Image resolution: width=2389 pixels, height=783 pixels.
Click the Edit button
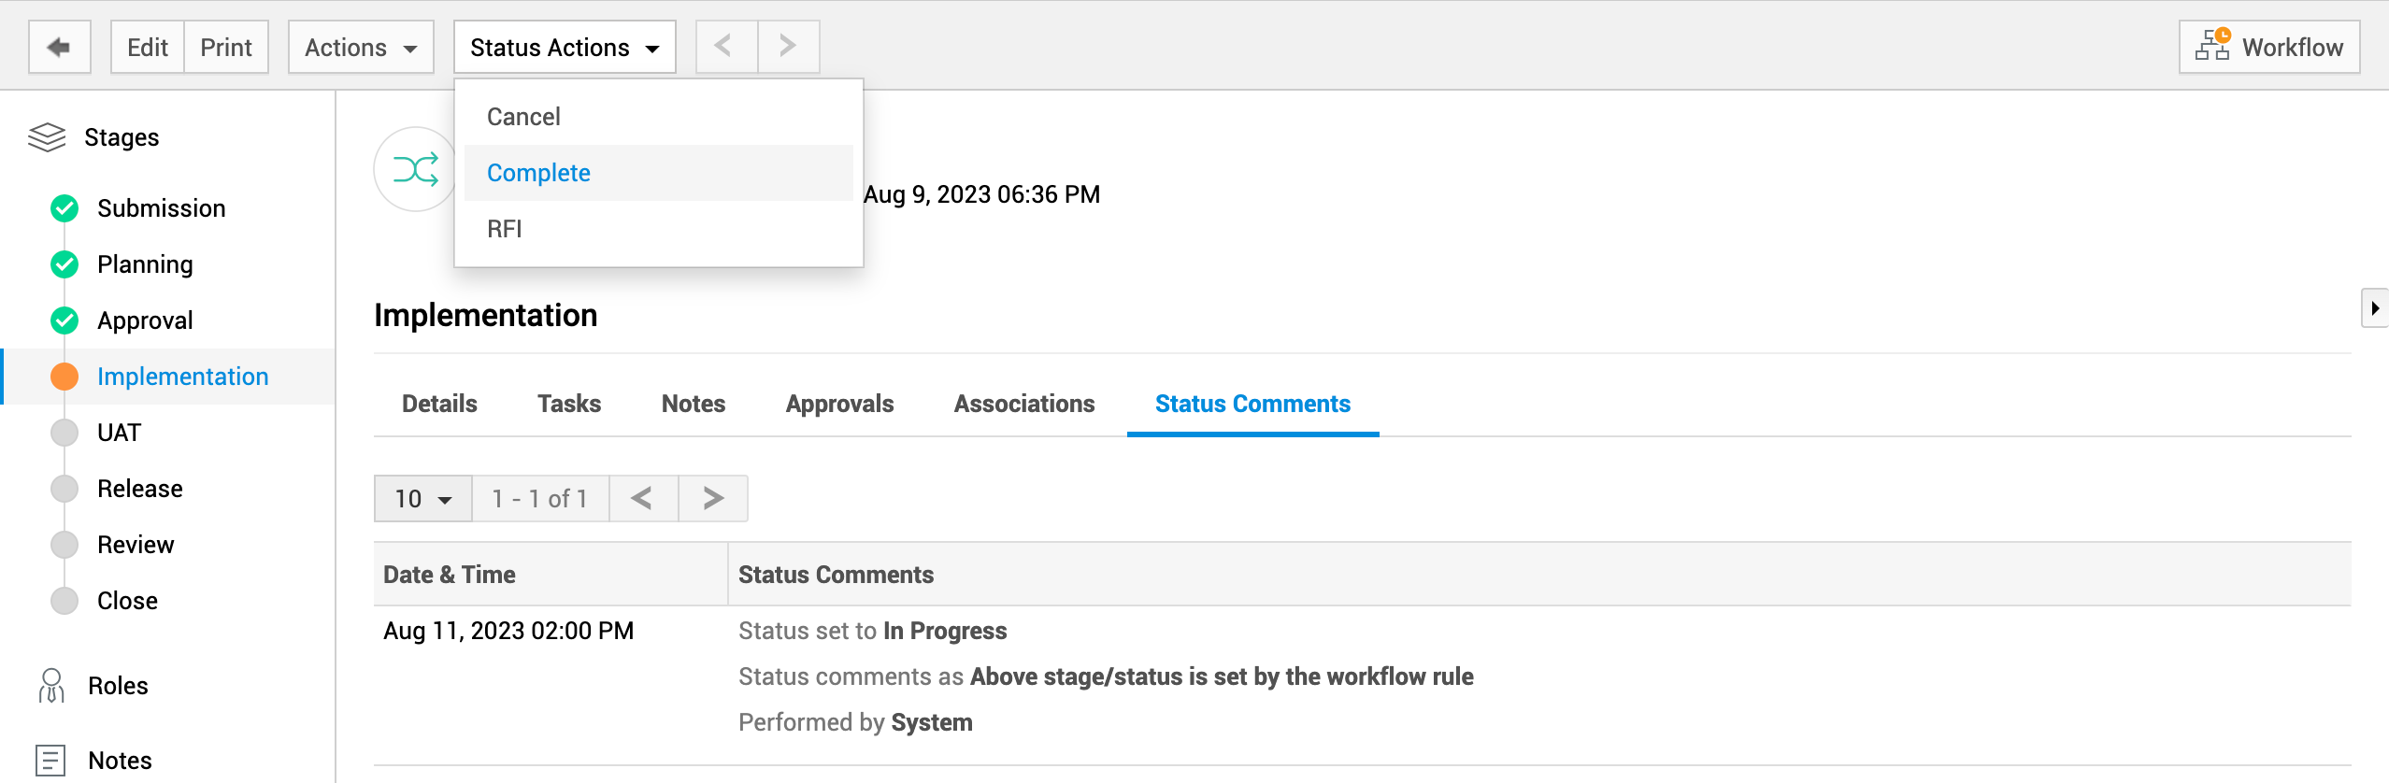coord(148,47)
